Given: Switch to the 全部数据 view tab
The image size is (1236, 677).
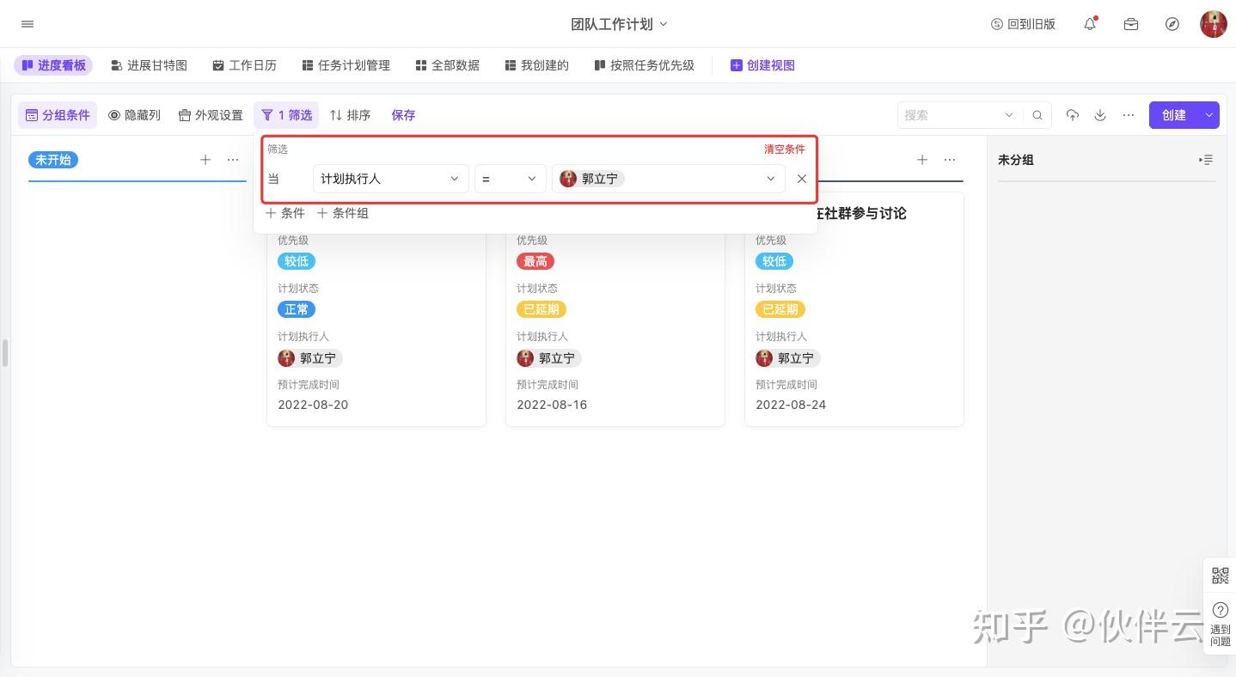Looking at the screenshot, I should (x=447, y=64).
